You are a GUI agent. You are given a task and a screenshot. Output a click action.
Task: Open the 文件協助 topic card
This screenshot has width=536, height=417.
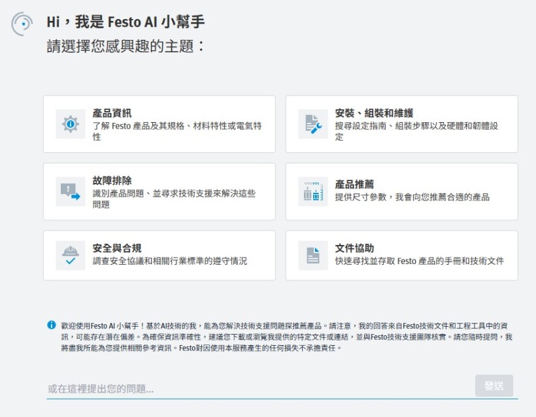tap(399, 255)
